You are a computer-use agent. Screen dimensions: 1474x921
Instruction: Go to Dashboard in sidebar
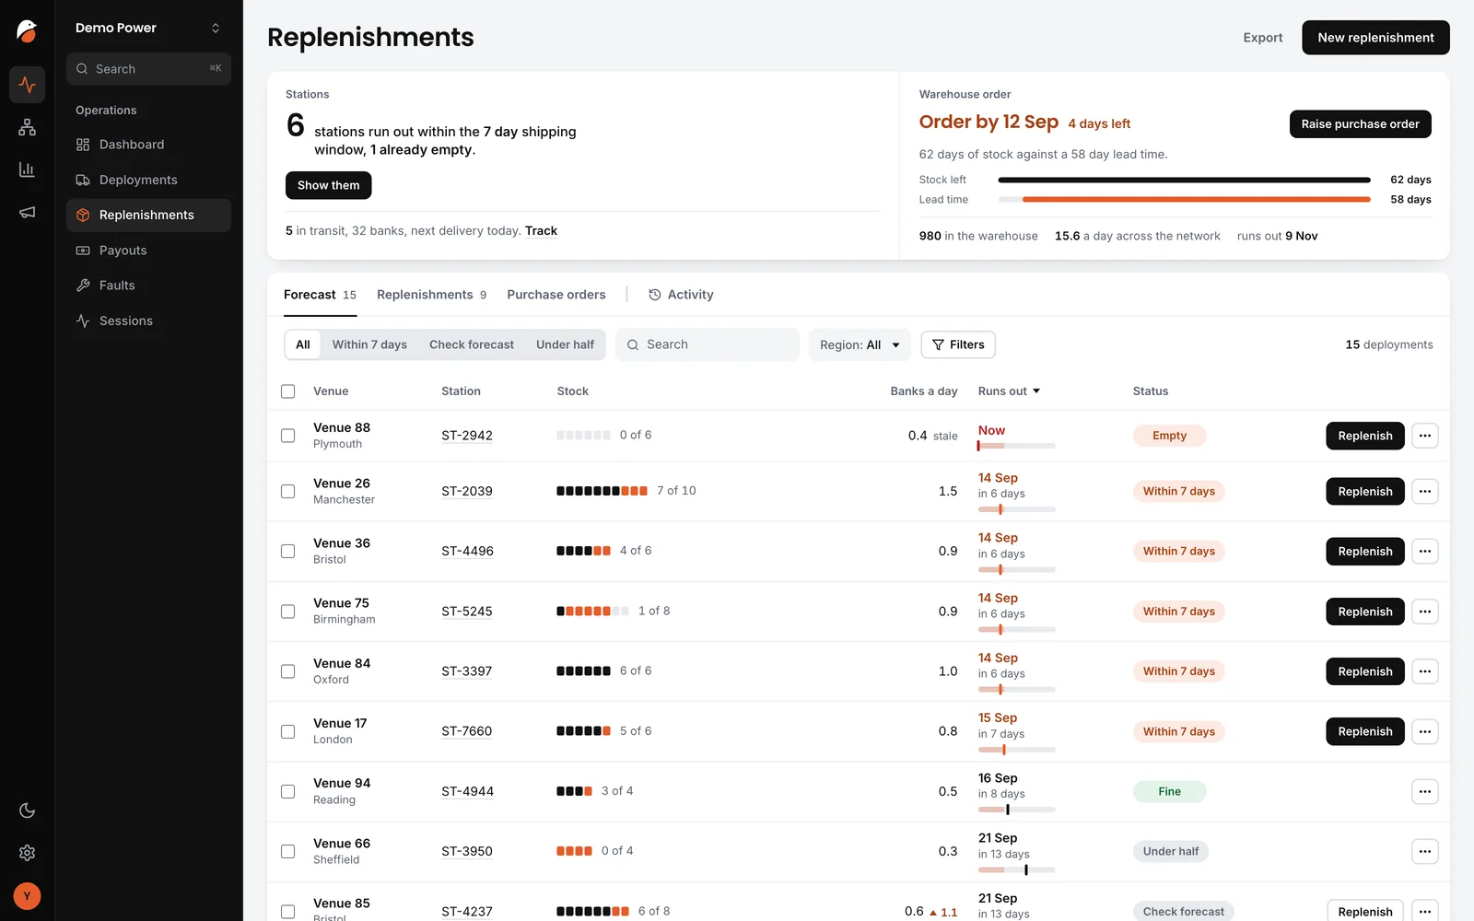[148, 145]
